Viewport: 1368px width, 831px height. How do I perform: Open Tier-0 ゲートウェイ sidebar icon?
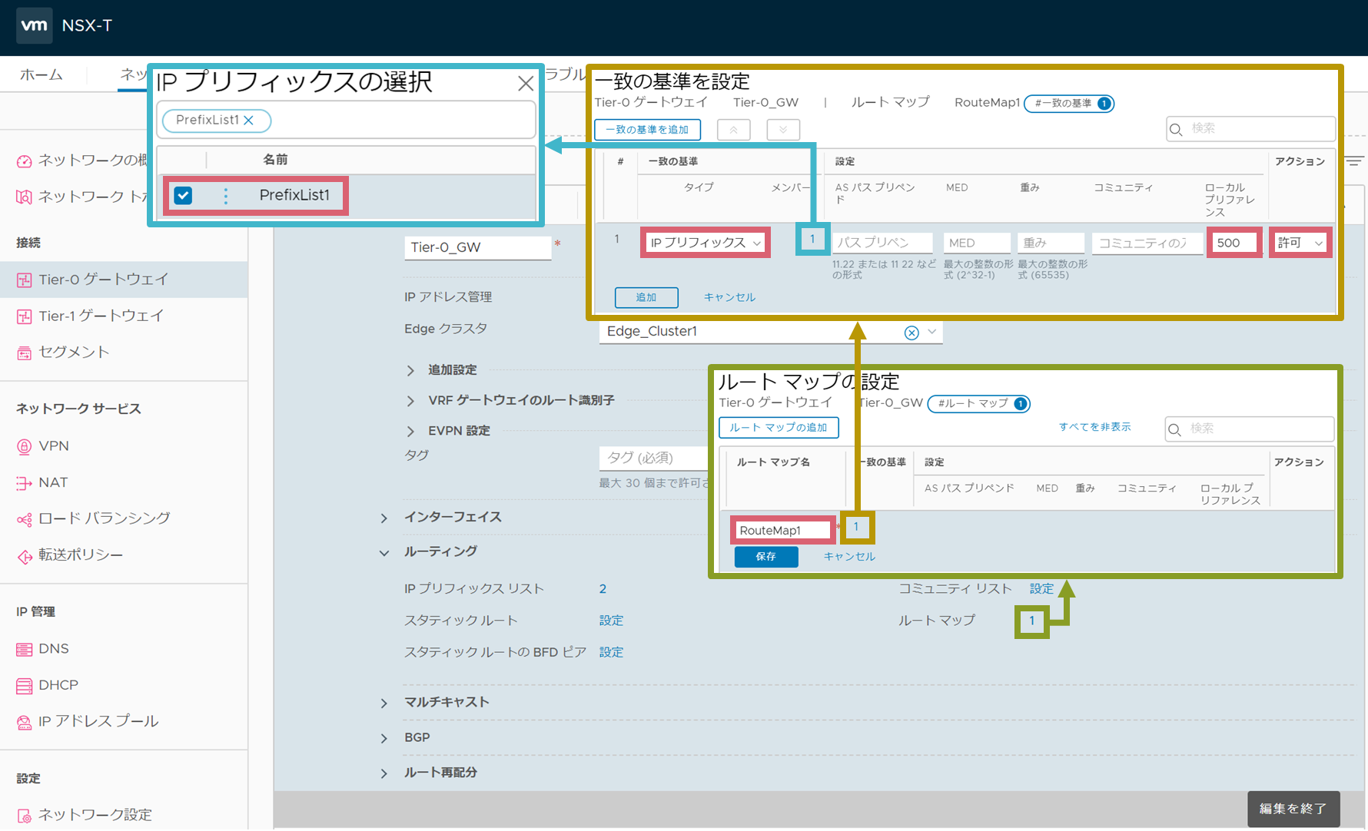(x=25, y=280)
